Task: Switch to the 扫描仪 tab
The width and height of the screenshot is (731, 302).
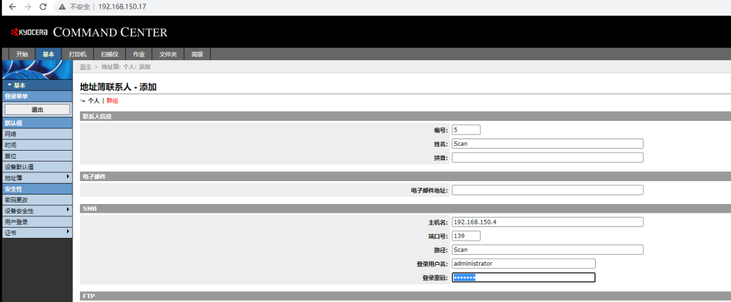Action: pyautogui.click(x=110, y=54)
